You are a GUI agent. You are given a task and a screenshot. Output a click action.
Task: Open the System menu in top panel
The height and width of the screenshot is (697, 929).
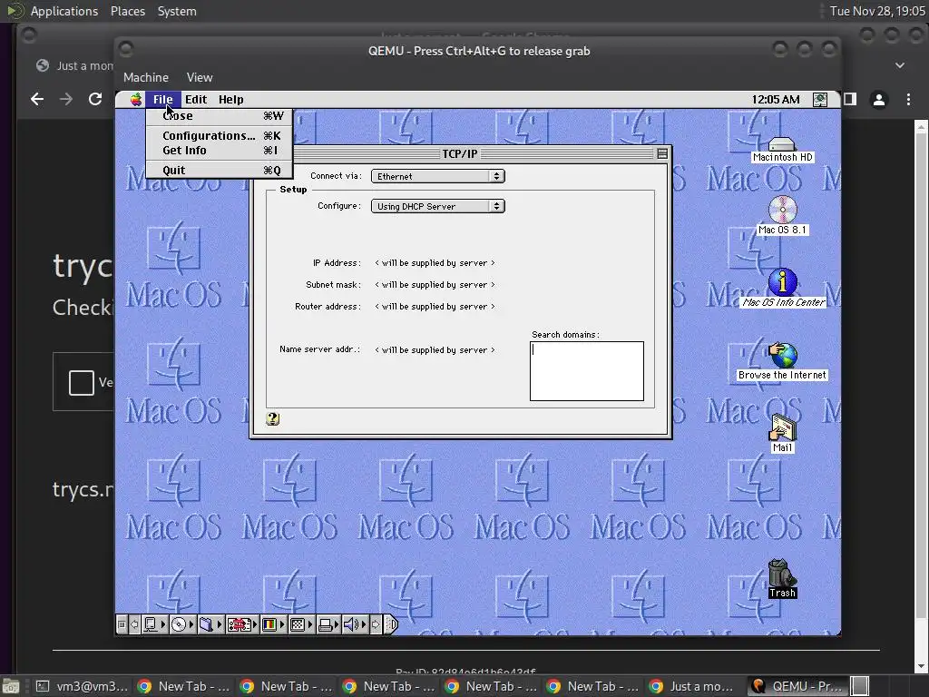[x=177, y=11]
